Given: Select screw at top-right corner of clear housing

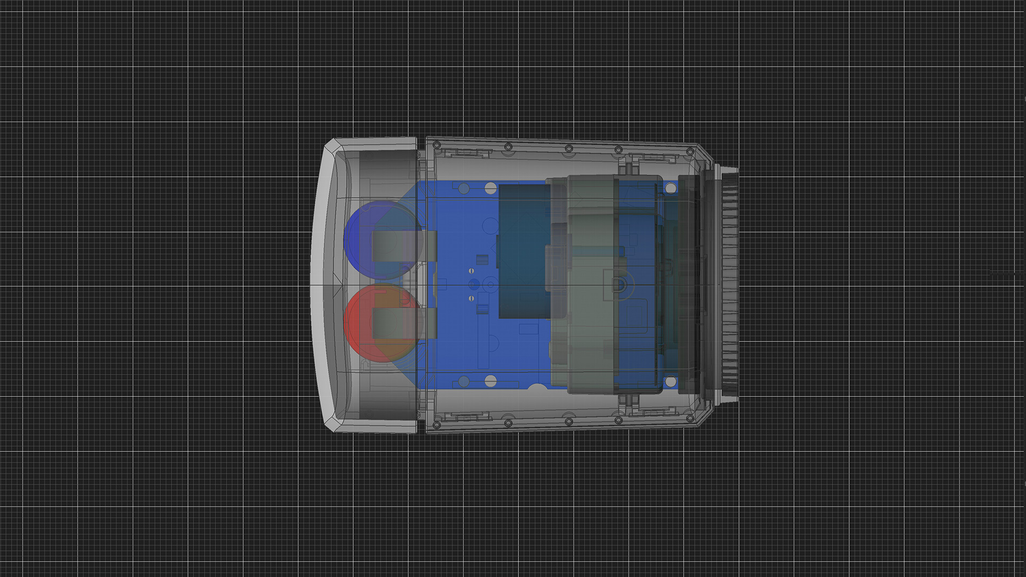Looking at the screenshot, I should click(690, 152).
